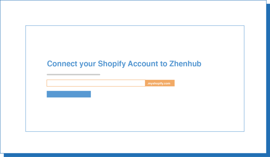The height and width of the screenshot is (157, 270).
Task: Select the gray placeholder line under the heading
Action: [73, 74]
